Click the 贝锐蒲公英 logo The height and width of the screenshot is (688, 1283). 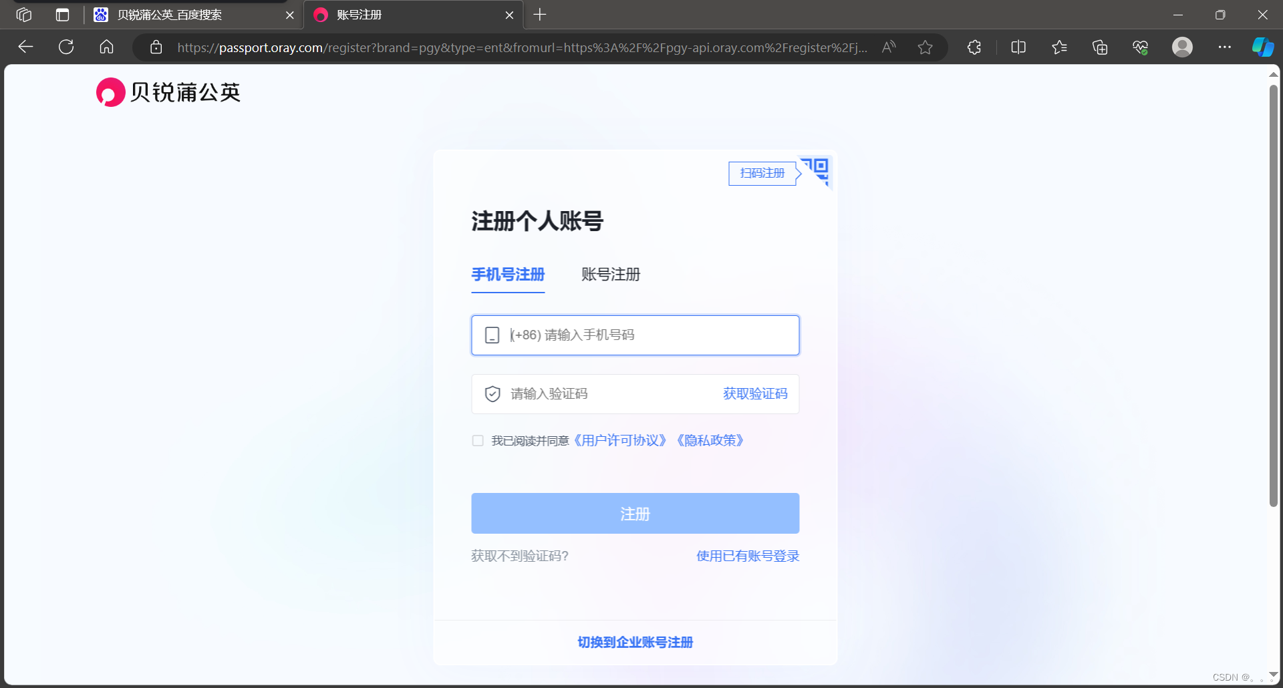point(168,92)
